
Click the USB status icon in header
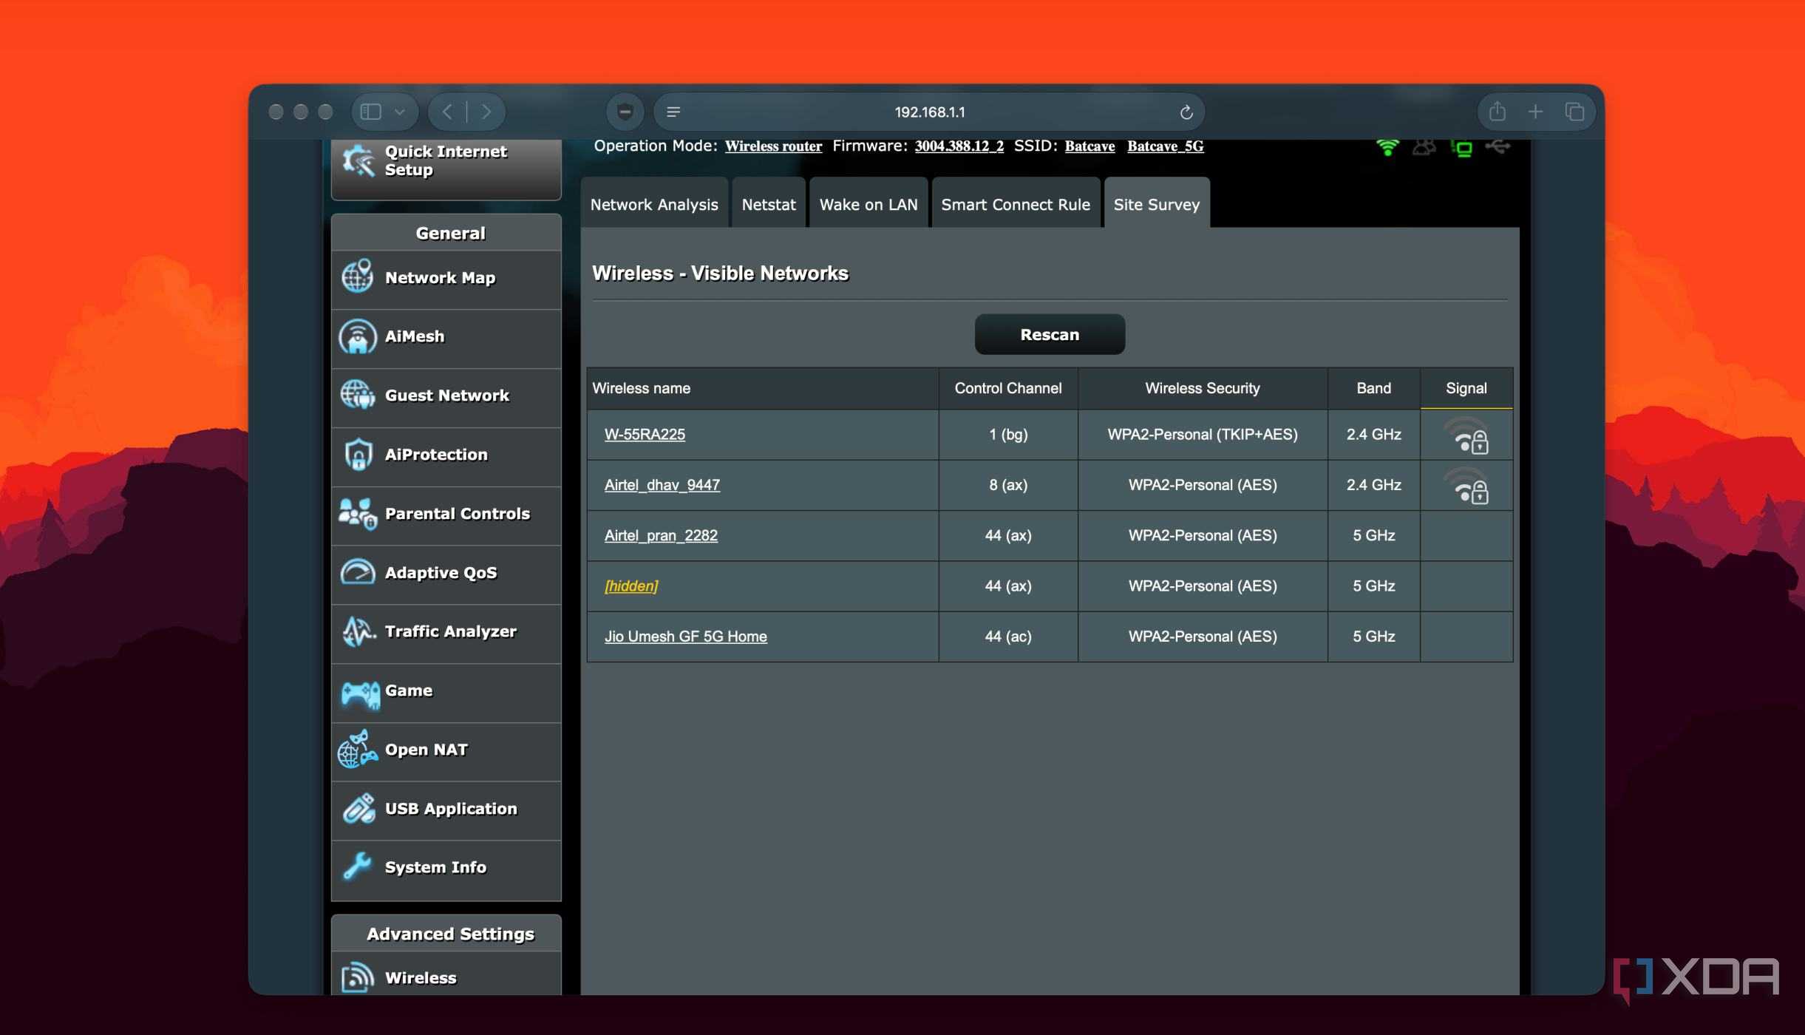click(1498, 146)
